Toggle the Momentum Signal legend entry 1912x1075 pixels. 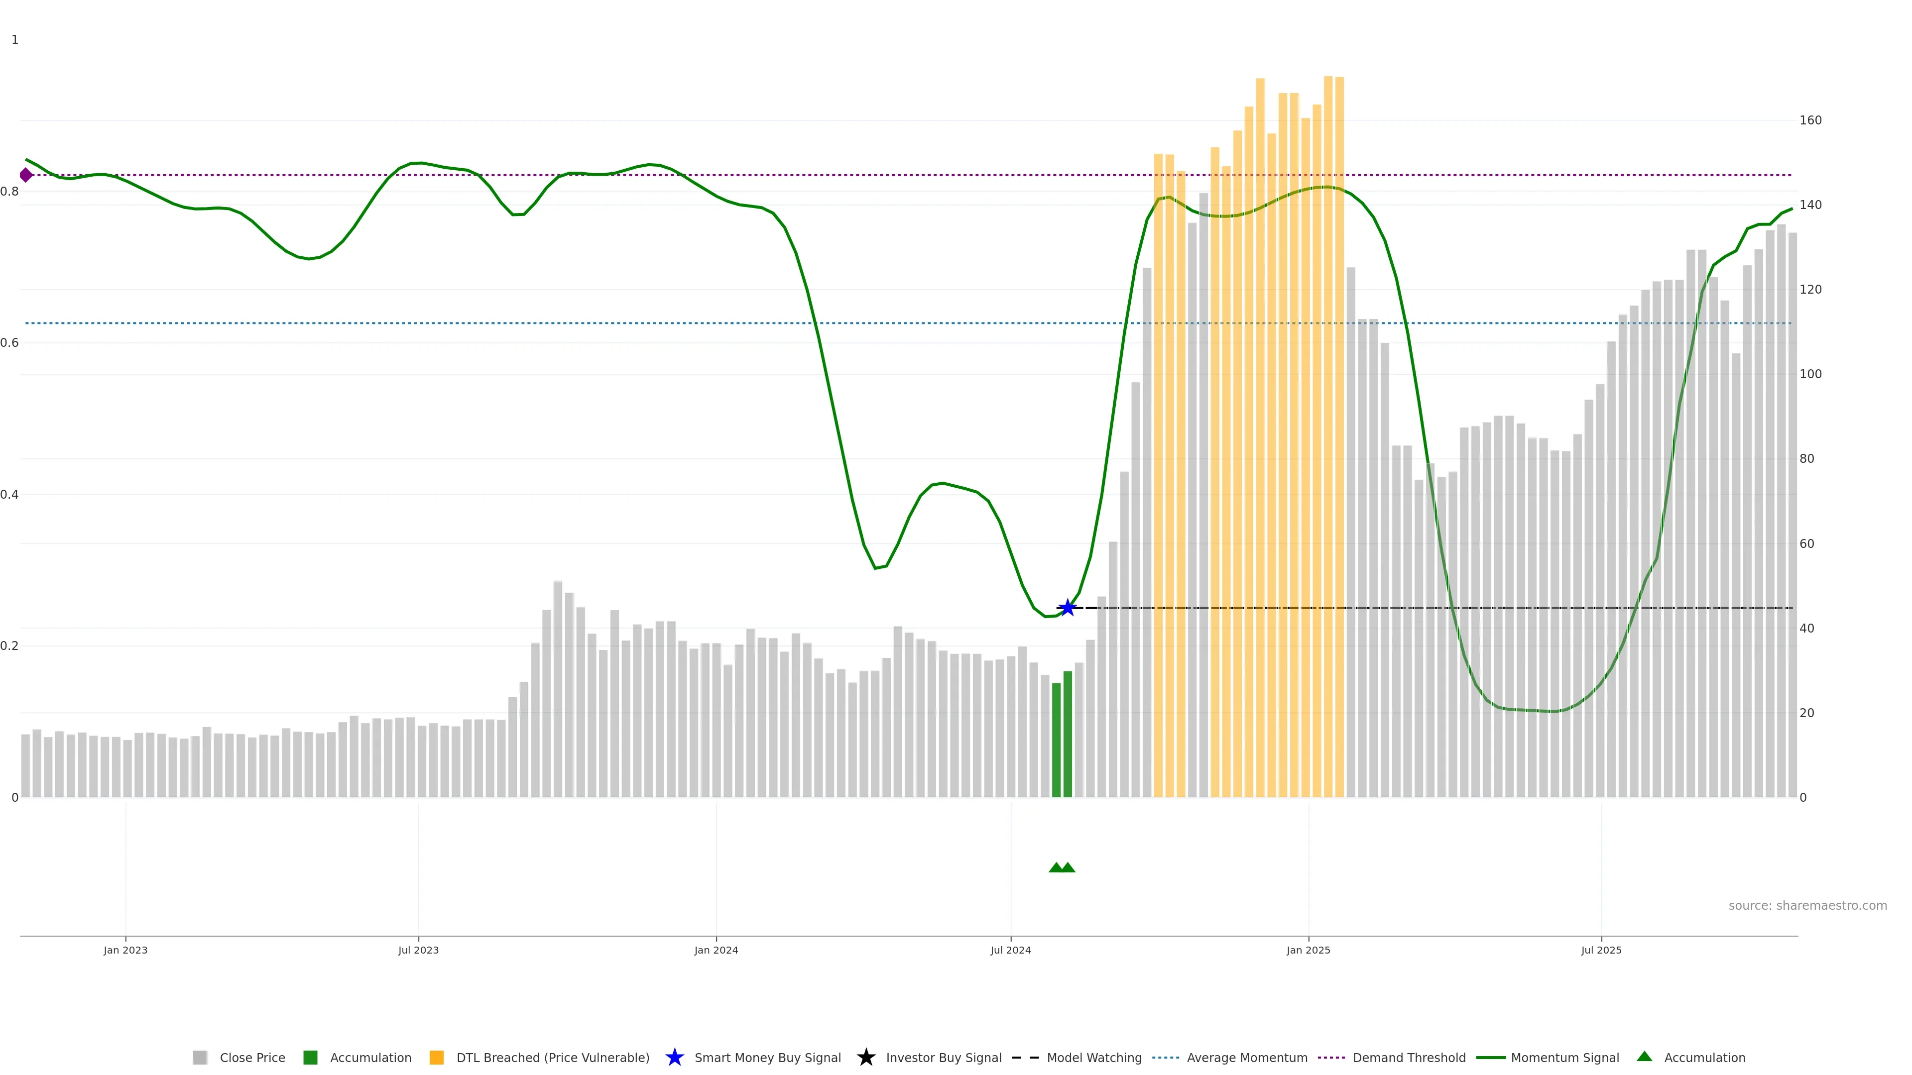pyautogui.click(x=1564, y=1057)
